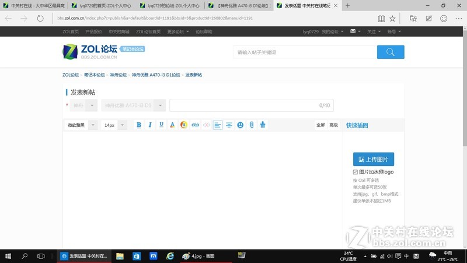This screenshot has width=467, height=263.
Task: Follow the 神舟论坛 breadcrumb link
Action: point(119,75)
